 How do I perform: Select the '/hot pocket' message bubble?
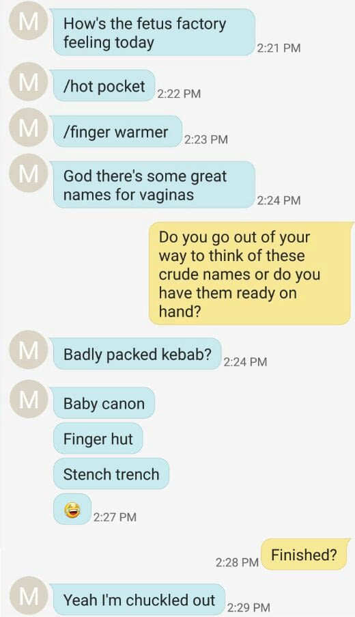tap(104, 86)
